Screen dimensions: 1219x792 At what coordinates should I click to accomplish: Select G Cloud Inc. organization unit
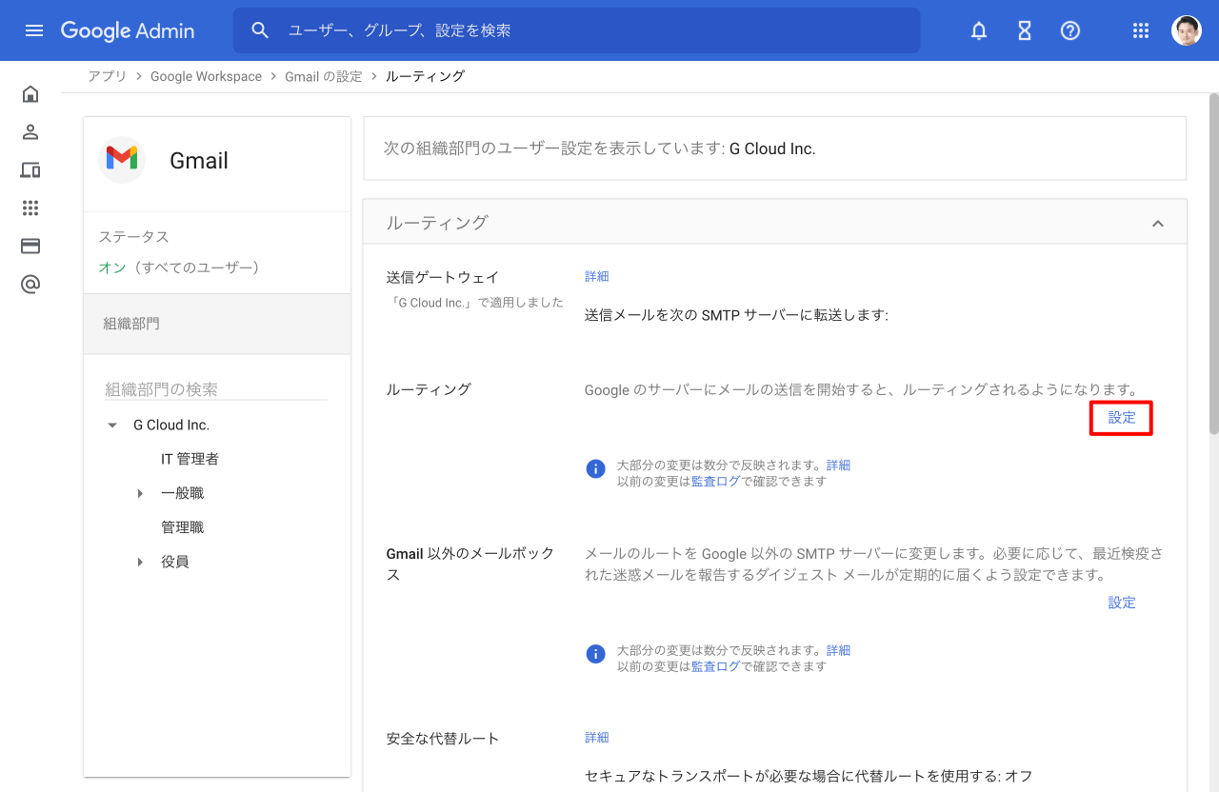pos(171,425)
